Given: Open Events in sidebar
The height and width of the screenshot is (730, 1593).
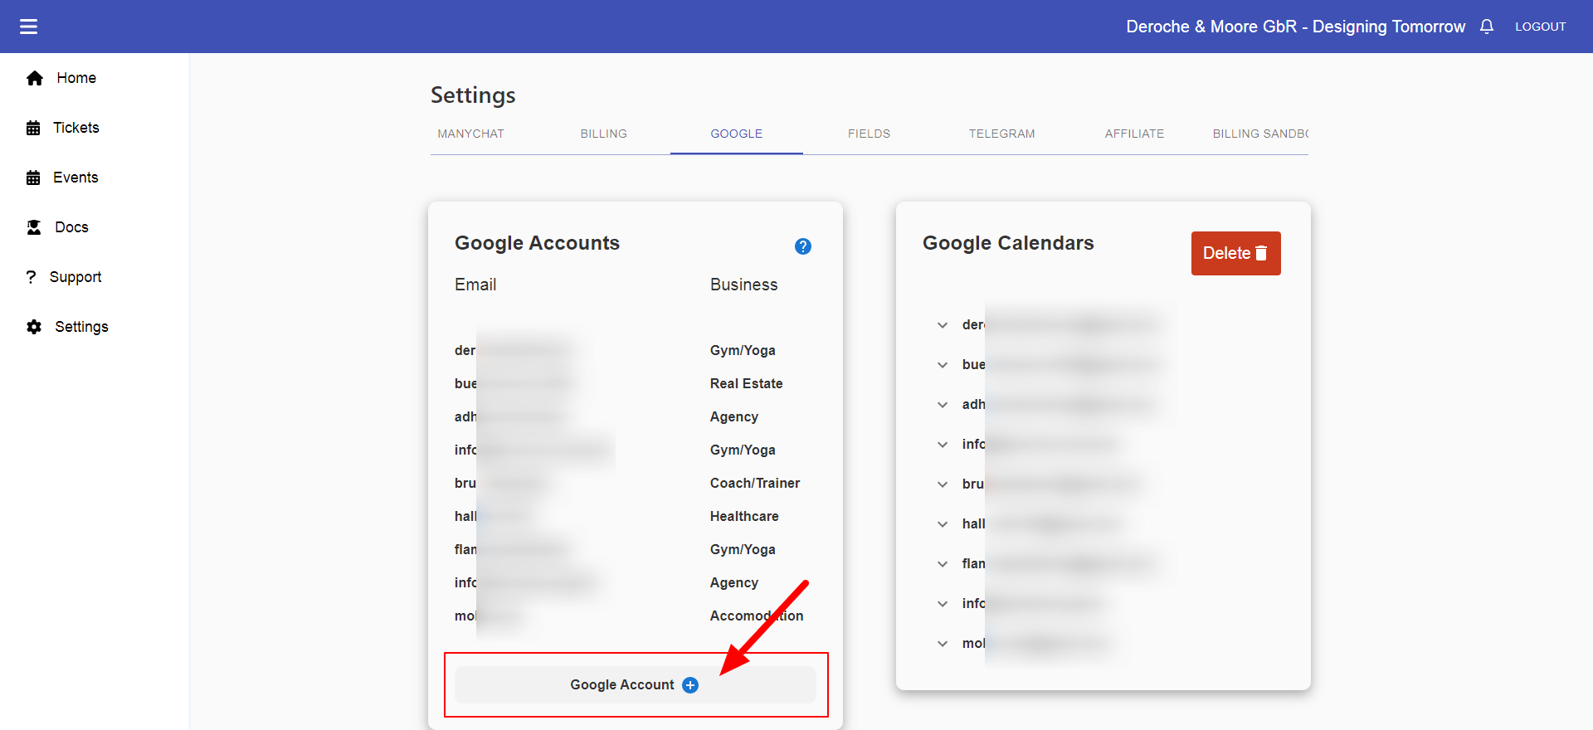Looking at the screenshot, I should pyautogui.click(x=76, y=178).
